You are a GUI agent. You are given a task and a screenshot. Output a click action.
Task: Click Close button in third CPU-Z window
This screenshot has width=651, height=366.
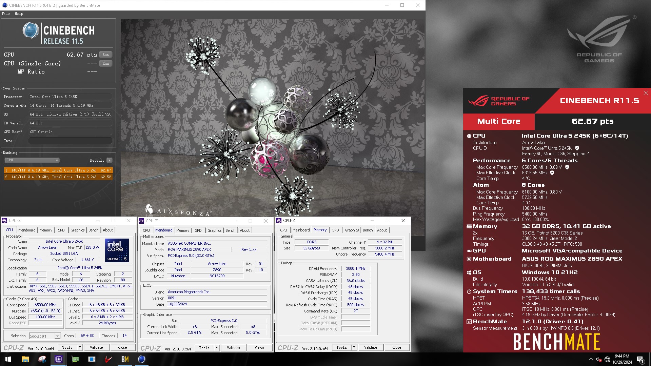(x=397, y=347)
